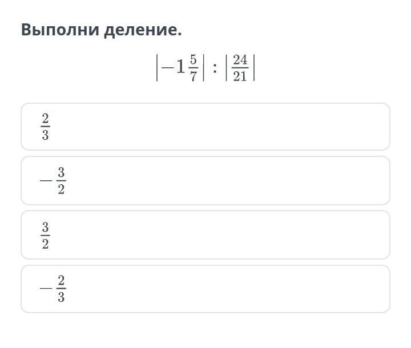The height and width of the screenshot is (348, 411).
Task: Click the denominator 21 in the expression
Action: pos(240,75)
